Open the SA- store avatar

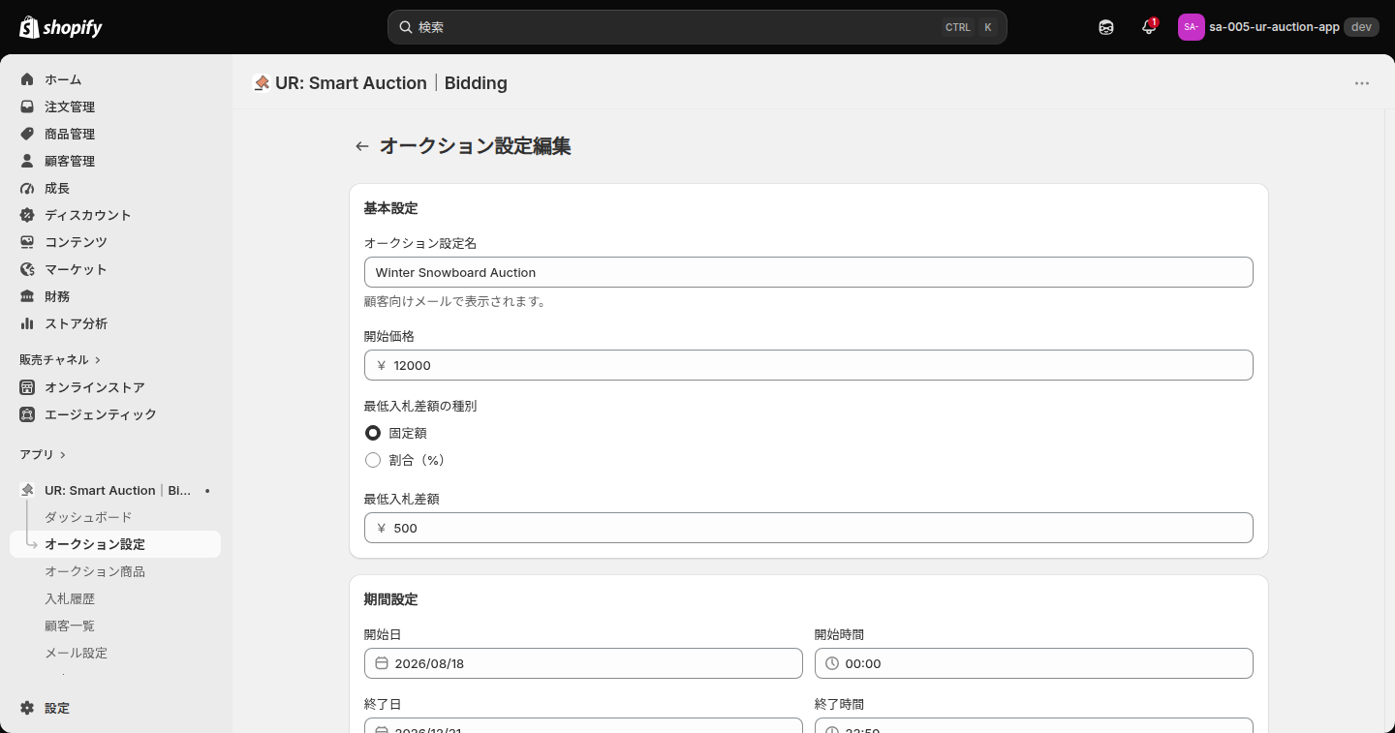[1191, 27]
